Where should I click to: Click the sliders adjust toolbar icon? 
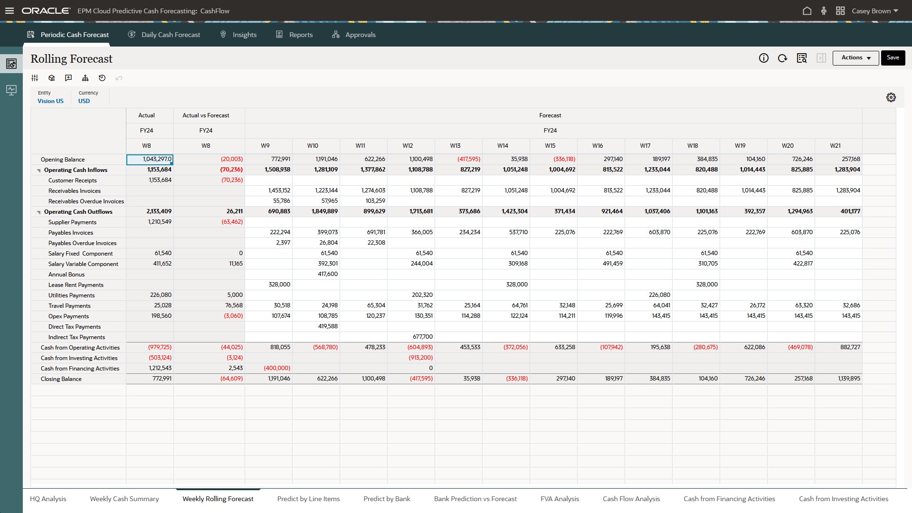tap(35, 78)
